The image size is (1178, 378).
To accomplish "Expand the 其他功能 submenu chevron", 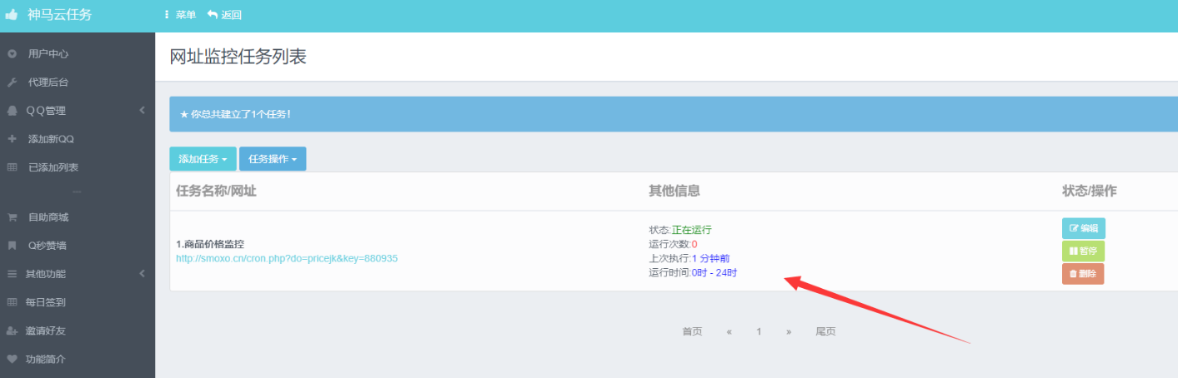I will point(142,274).
